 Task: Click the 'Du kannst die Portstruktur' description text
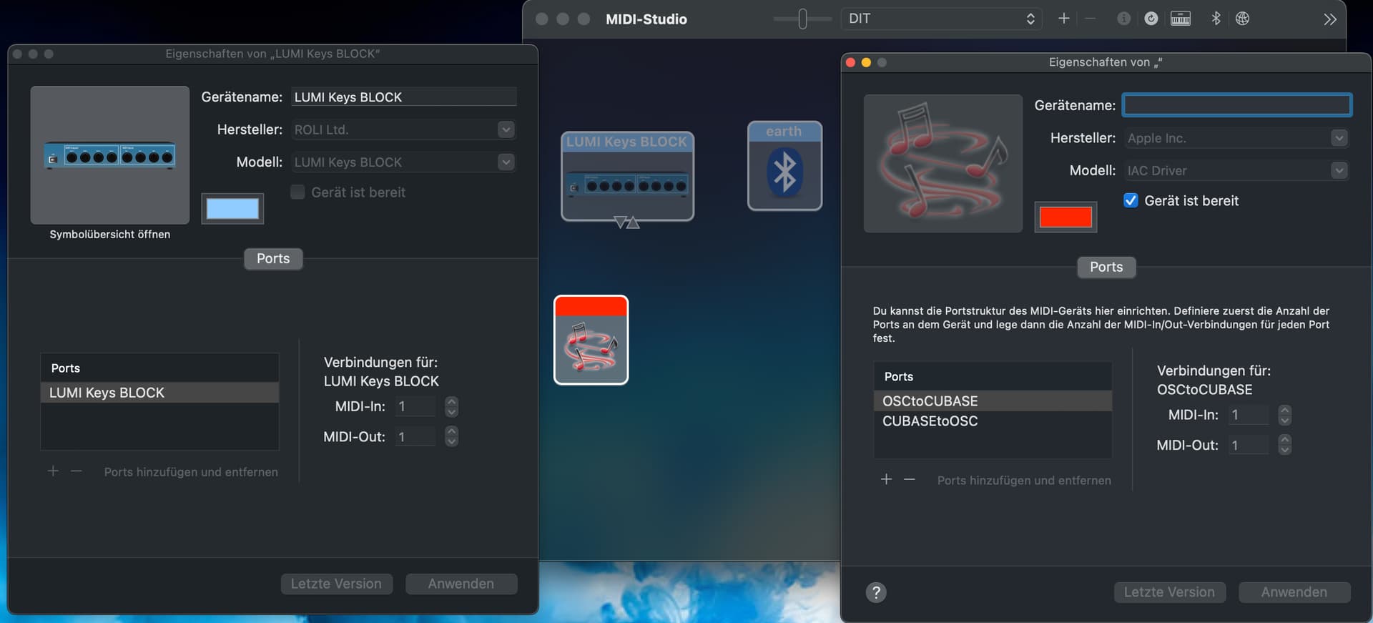1101,324
